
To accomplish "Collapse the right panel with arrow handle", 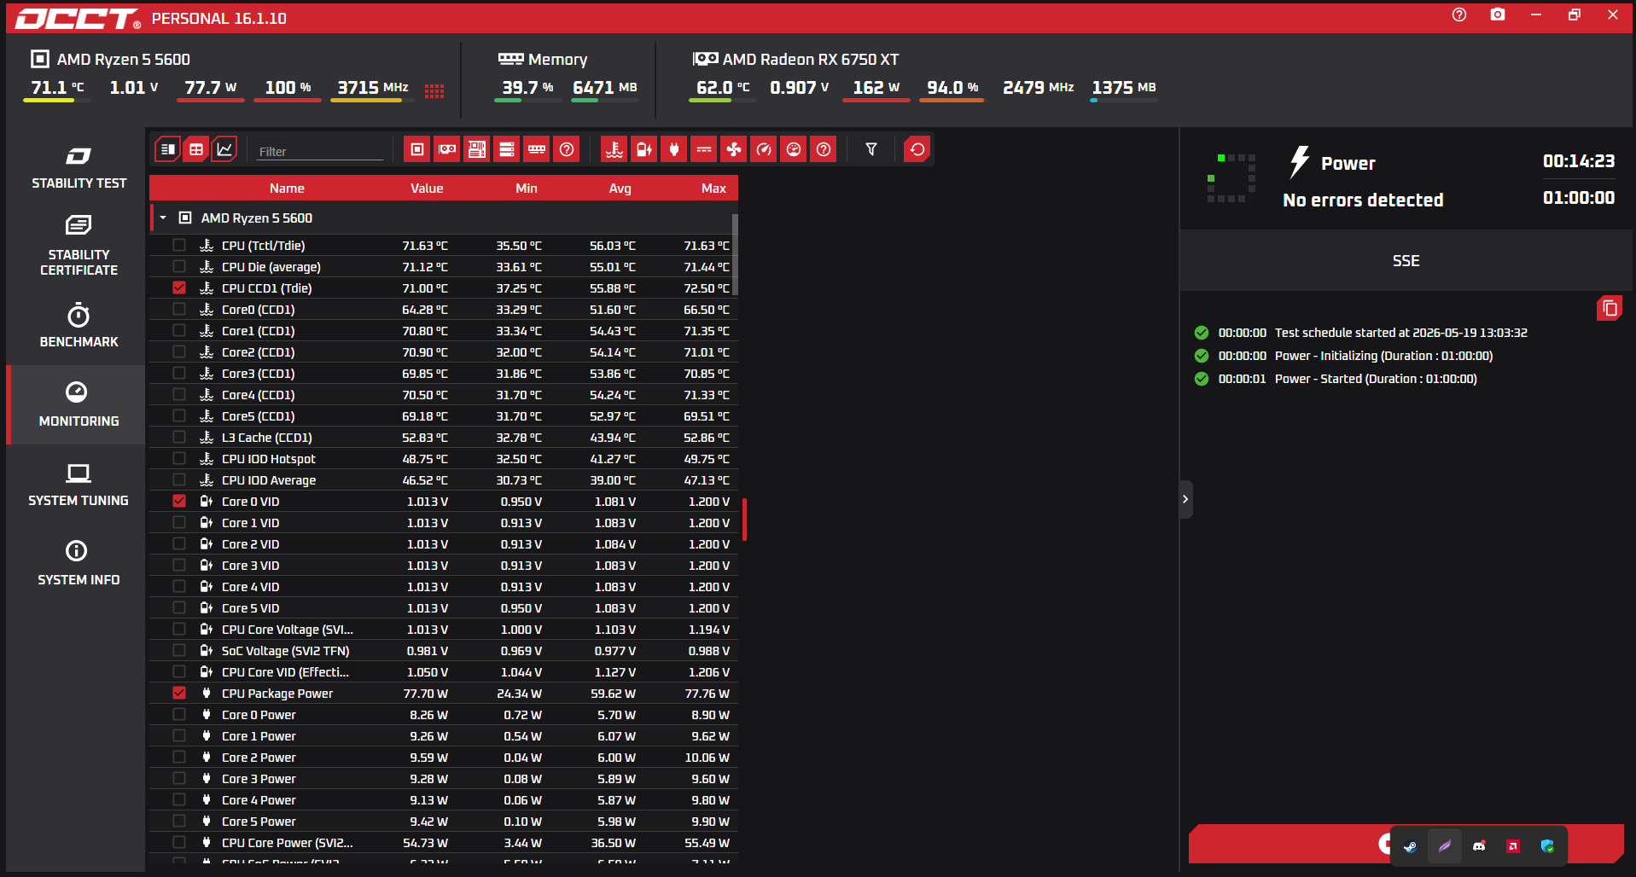I will tap(1185, 499).
